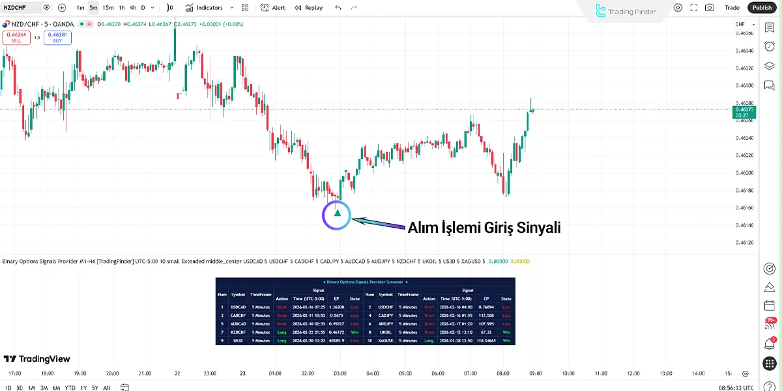The width and height of the screenshot is (782, 391).
Task: Click the compare plus icon near symbol search
Action: pos(61,7)
